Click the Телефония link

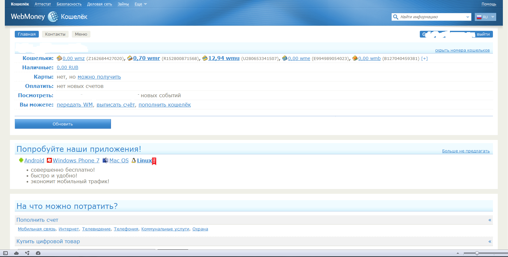(x=126, y=229)
